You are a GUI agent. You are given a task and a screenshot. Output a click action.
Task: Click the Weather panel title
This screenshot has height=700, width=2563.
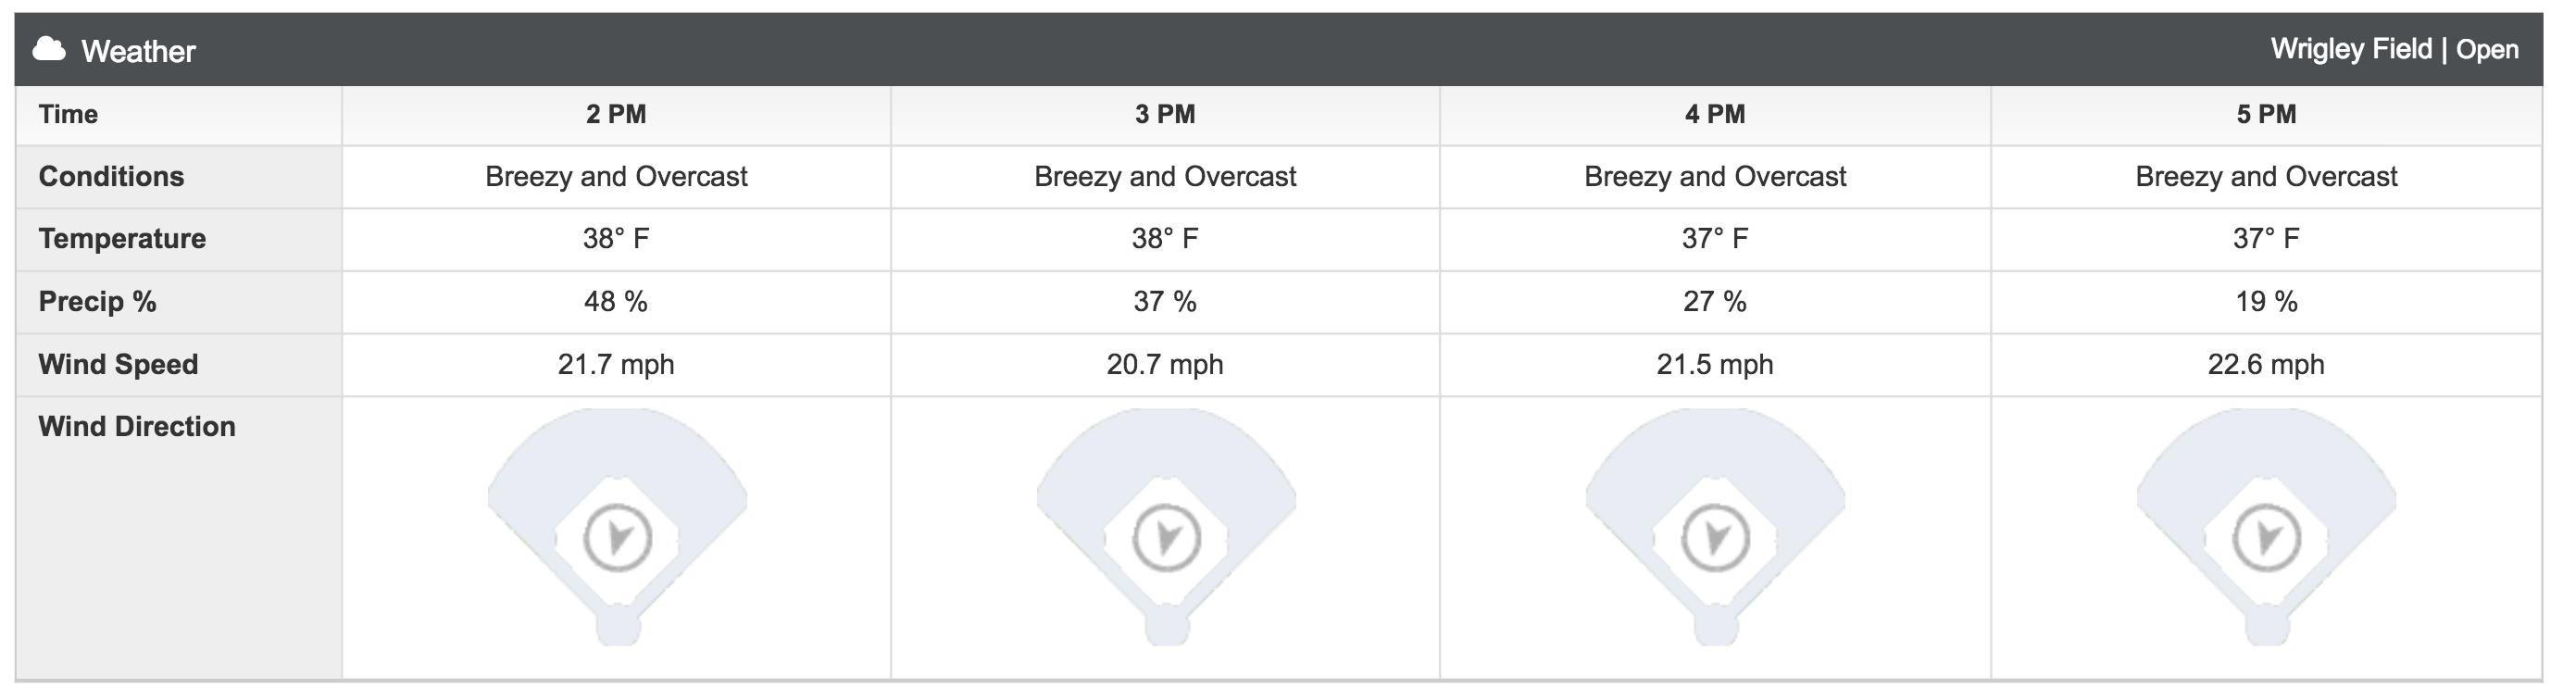pos(138,51)
